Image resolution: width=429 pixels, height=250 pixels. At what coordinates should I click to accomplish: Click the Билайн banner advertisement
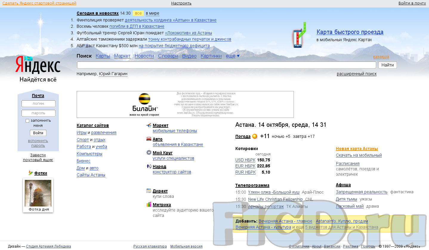tap(185, 104)
